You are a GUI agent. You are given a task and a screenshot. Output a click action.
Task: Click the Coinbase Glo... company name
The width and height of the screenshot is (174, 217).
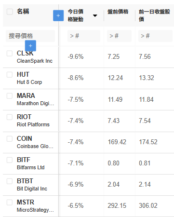35,146
